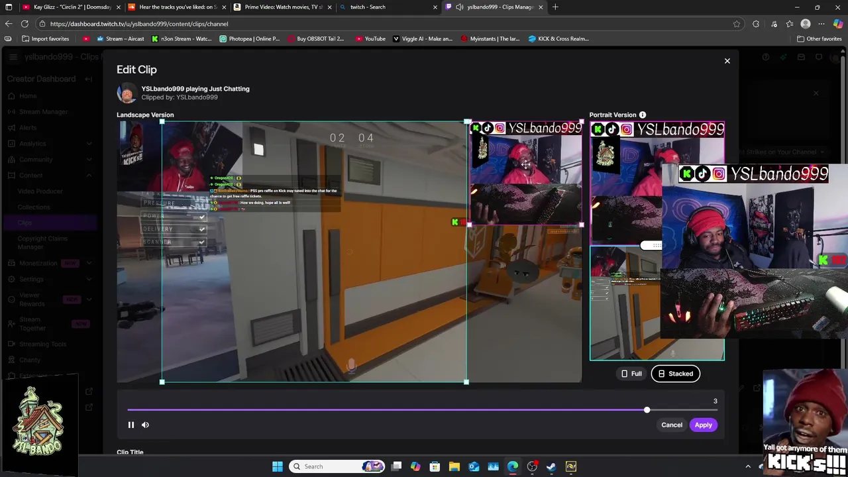
Task: Open browser profile avatar
Action: point(806,24)
